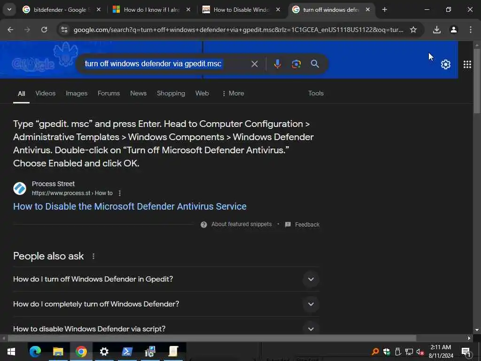
Task: Click the Process Street site name
Action: pos(53,184)
